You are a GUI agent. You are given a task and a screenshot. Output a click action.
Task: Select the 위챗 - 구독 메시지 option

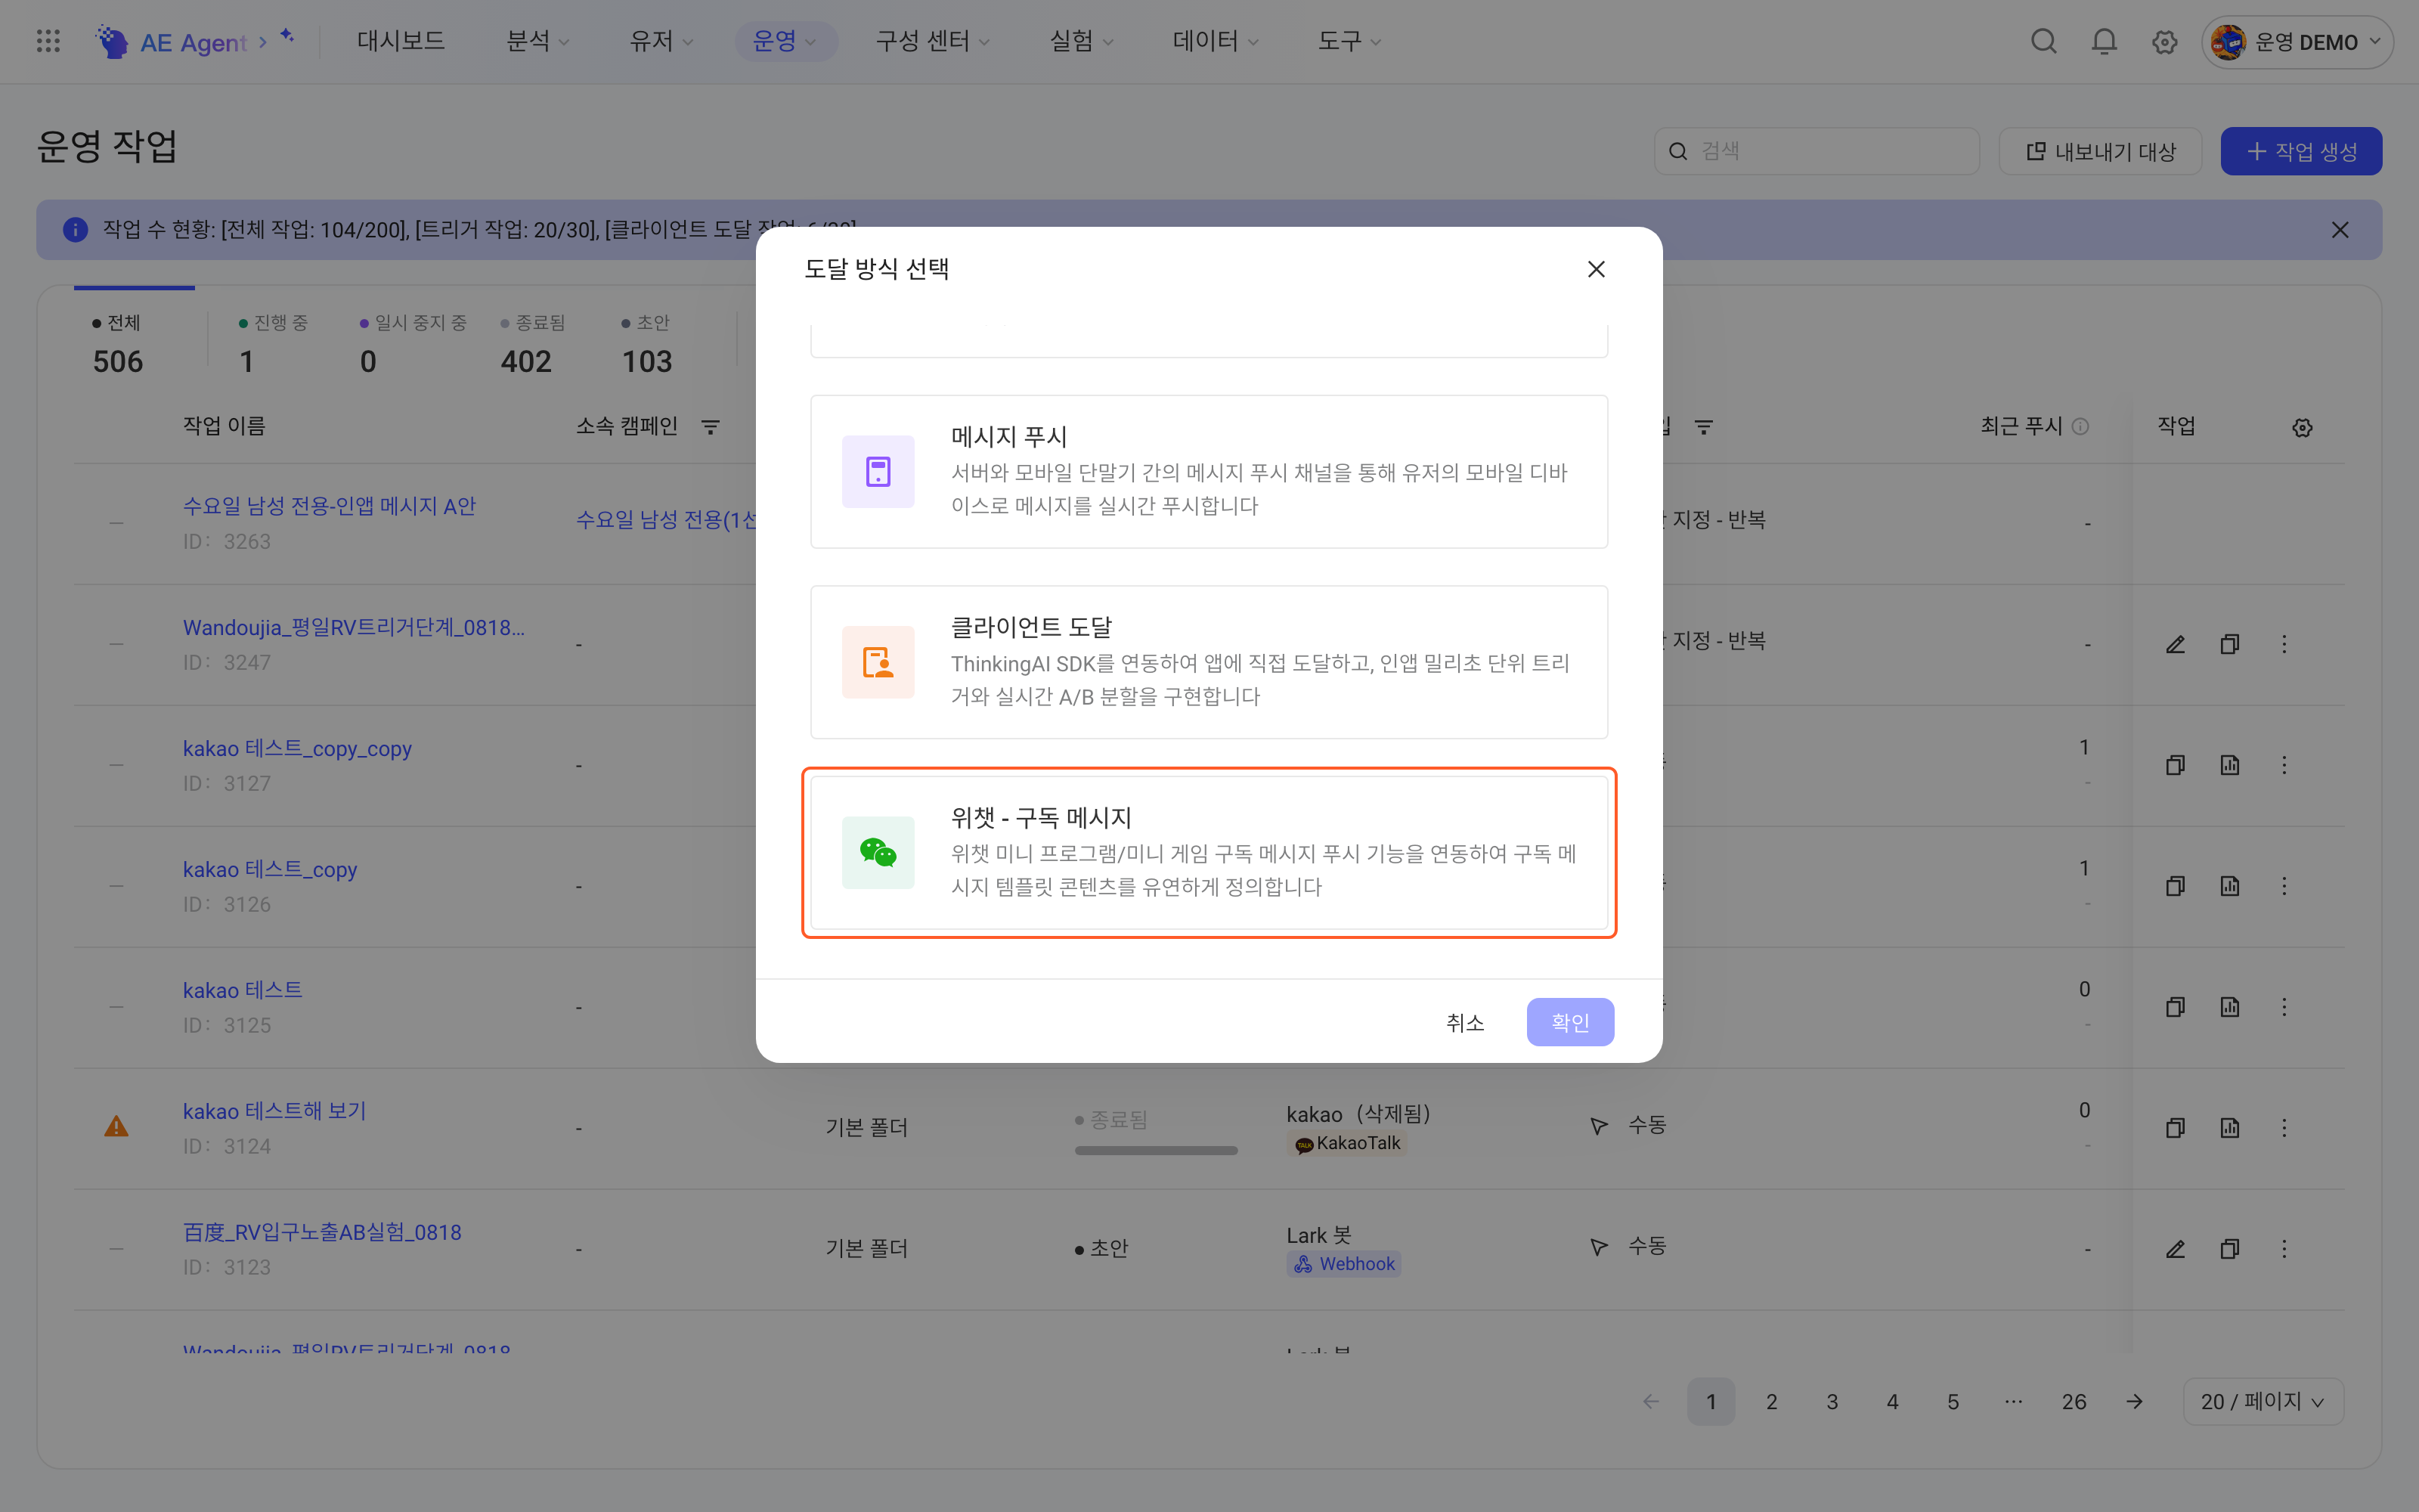[x=1209, y=853]
